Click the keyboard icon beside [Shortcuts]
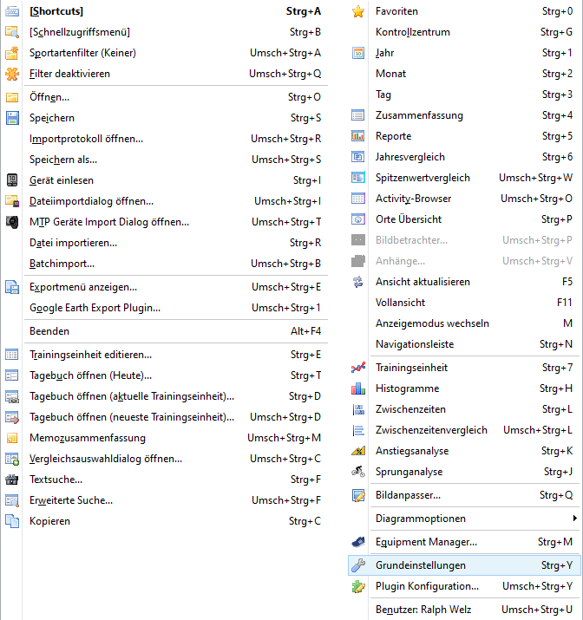 [x=12, y=11]
